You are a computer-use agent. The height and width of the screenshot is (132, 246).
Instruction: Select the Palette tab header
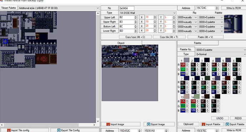coord(198,43)
